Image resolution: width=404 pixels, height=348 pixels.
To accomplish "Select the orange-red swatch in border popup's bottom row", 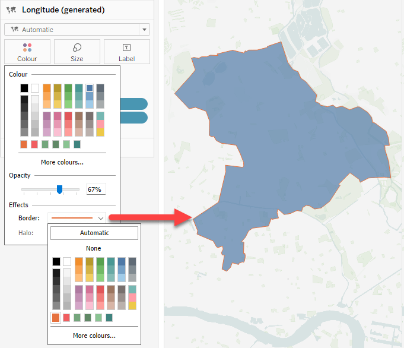I will coord(56,318).
